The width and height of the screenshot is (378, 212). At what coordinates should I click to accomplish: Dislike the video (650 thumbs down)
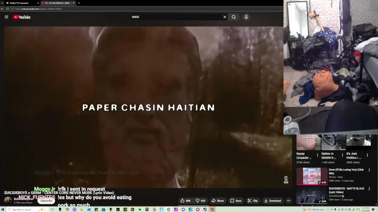coord(201,201)
